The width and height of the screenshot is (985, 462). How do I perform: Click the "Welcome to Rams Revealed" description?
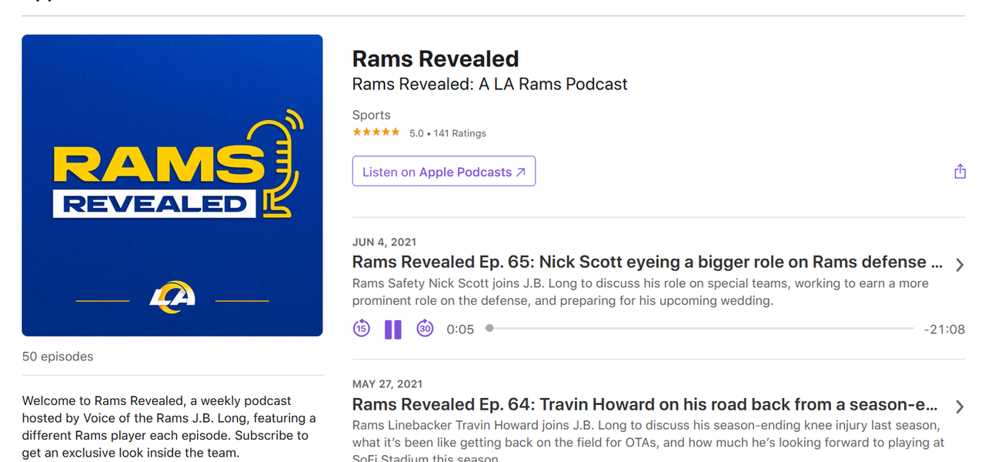(x=169, y=427)
